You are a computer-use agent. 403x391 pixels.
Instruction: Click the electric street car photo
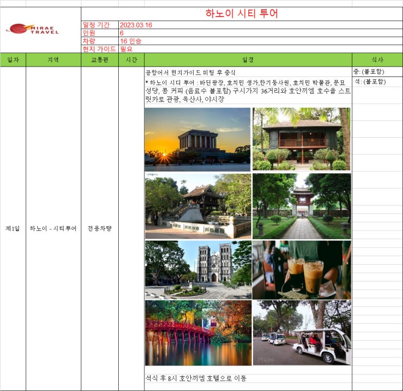(x=302, y=332)
